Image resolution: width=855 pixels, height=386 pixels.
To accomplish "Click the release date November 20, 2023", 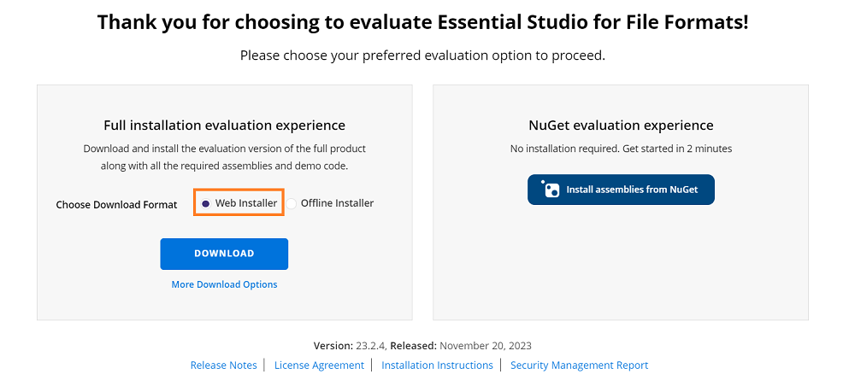I will [486, 346].
